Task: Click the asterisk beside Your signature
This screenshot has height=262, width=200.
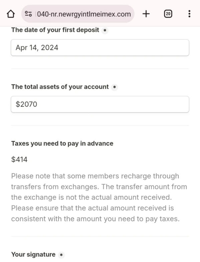Action: coord(61,255)
